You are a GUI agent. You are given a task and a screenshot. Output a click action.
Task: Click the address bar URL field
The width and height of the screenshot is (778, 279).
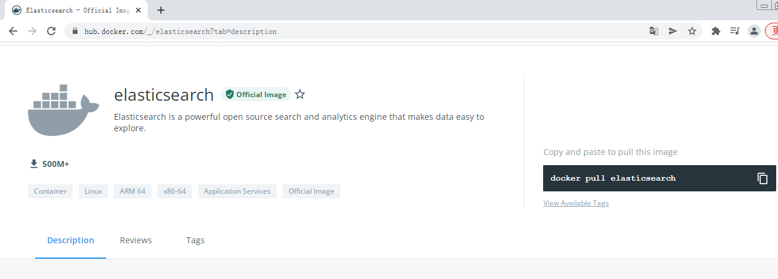pyautogui.click(x=358, y=31)
